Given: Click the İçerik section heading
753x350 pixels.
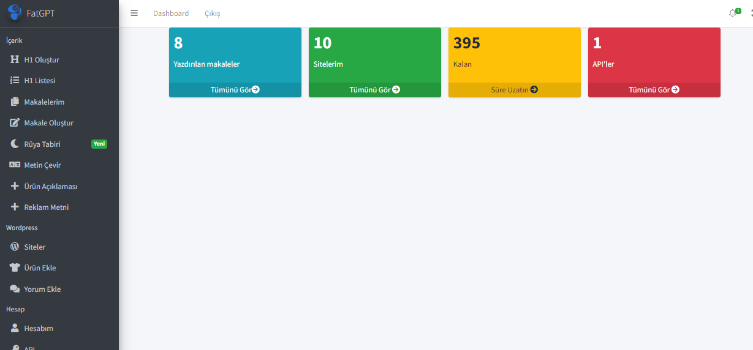Looking at the screenshot, I should 14,40.
